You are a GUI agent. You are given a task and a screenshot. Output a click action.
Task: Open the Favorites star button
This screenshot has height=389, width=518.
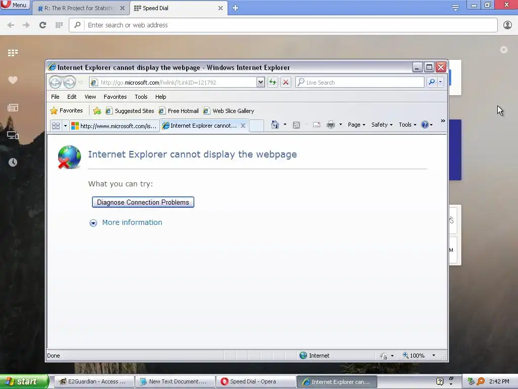pos(66,110)
